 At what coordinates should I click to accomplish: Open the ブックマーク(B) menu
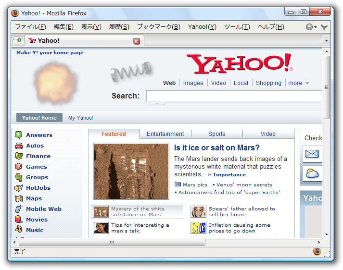coord(159,27)
